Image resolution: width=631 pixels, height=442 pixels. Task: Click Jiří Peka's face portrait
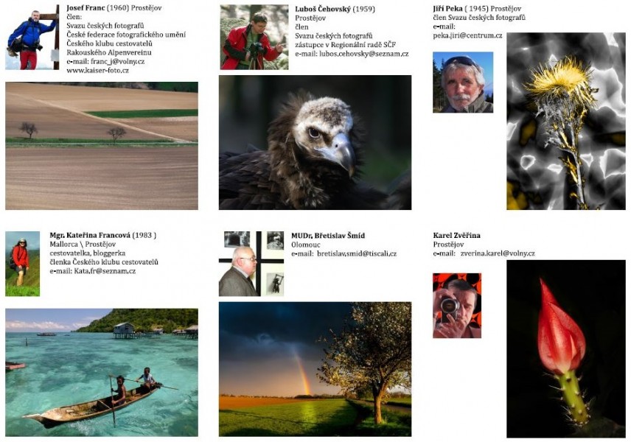463,82
